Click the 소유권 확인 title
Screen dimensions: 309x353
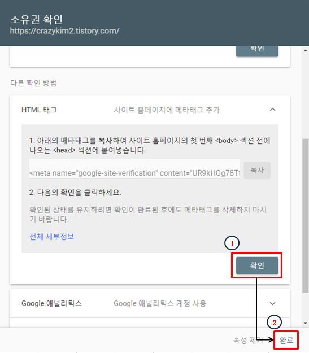tap(36, 19)
